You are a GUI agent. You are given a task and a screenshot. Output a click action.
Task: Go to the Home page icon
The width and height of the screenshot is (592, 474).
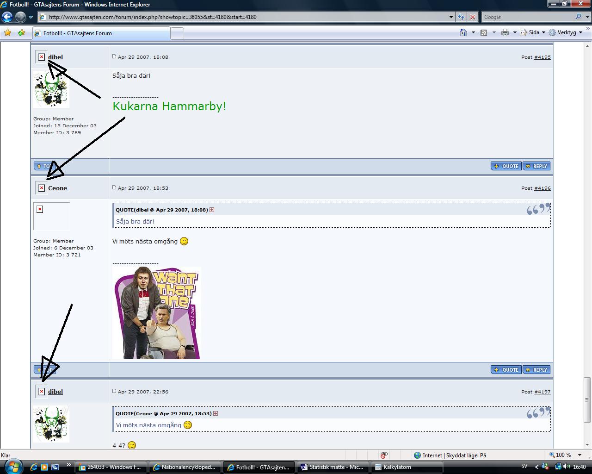point(463,32)
